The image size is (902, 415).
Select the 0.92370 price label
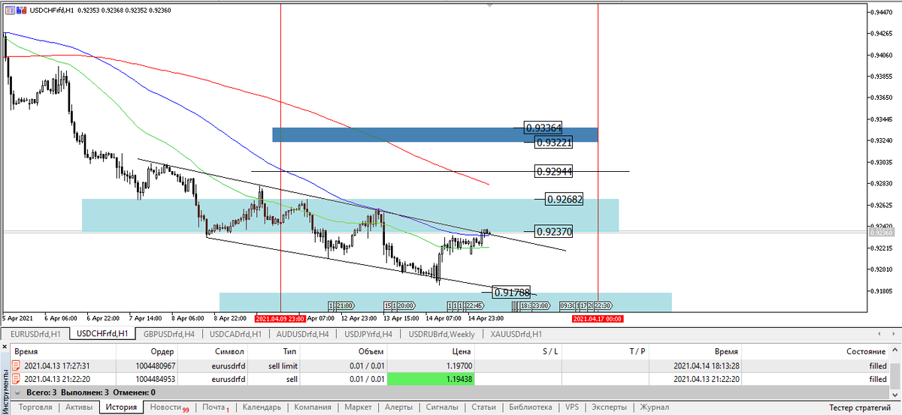[x=554, y=232]
